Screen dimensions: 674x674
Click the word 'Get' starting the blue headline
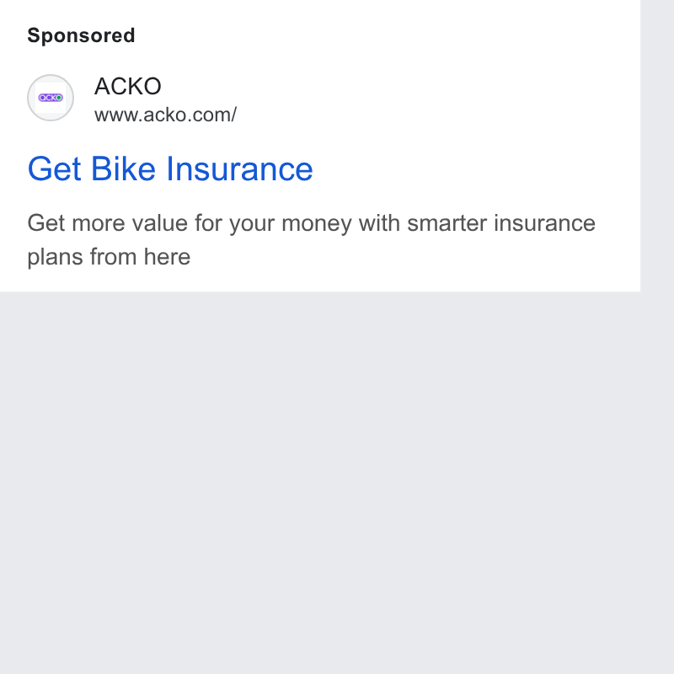click(54, 169)
